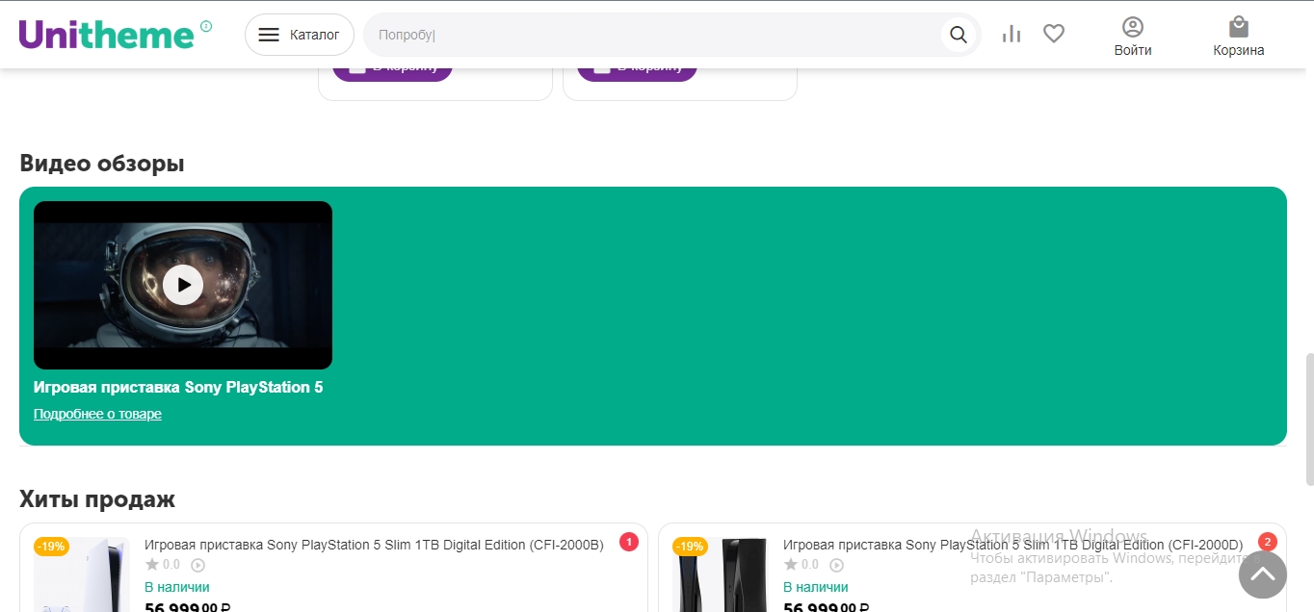This screenshot has height=612, width=1314.
Task: Open PlayStation 5 Slim CFI-2000B product title
Action: [374, 545]
